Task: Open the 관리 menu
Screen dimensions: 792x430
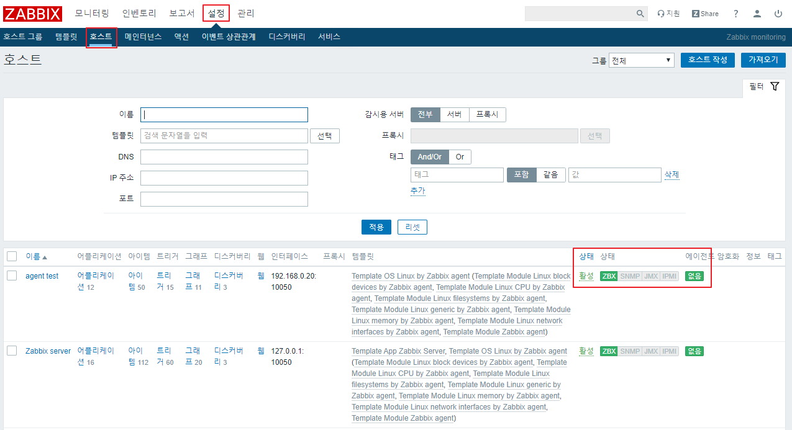Action: (246, 14)
